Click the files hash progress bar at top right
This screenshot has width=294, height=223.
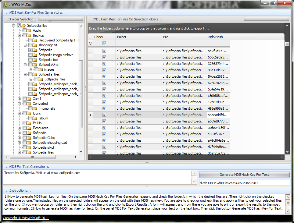(267, 19)
